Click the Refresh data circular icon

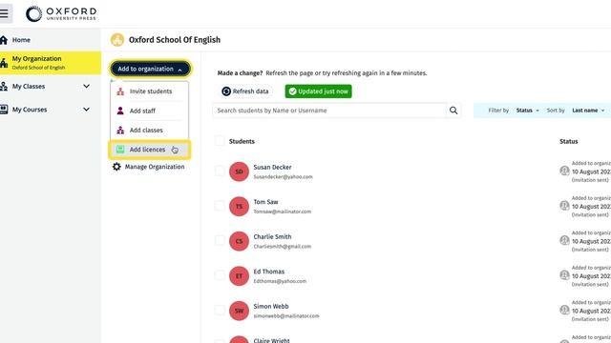pyautogui.click(x=226, y=91)
